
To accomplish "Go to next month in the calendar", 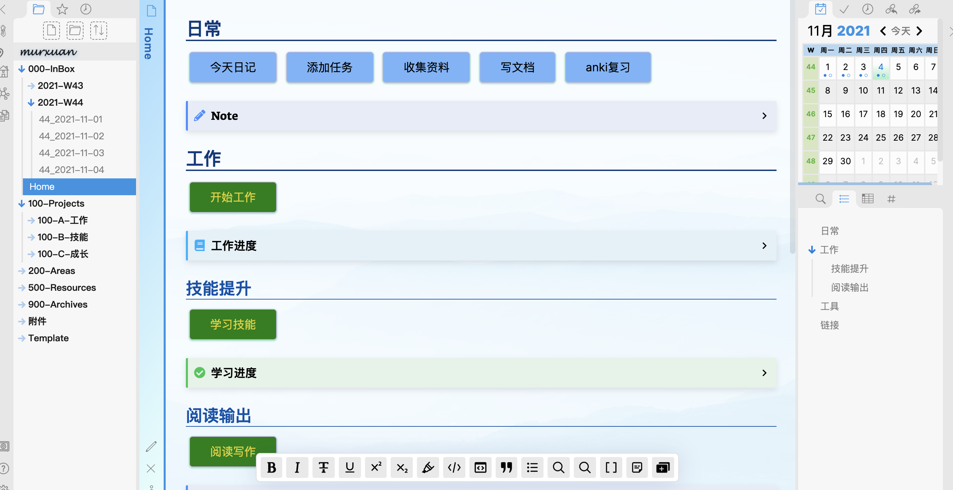I will coord(919,31).
